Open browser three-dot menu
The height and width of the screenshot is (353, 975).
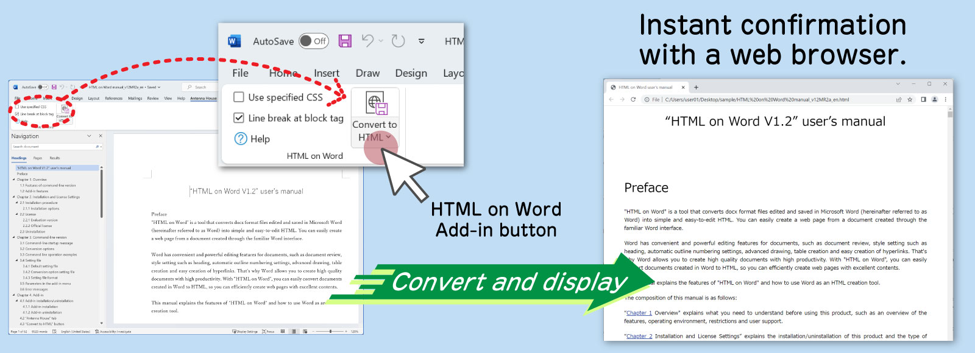(x=945, y=99)
